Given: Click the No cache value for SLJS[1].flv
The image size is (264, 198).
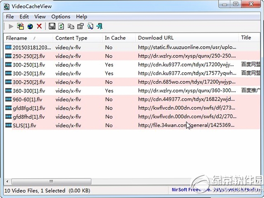Looking at the screenshot, I should (x=109, y=125).
